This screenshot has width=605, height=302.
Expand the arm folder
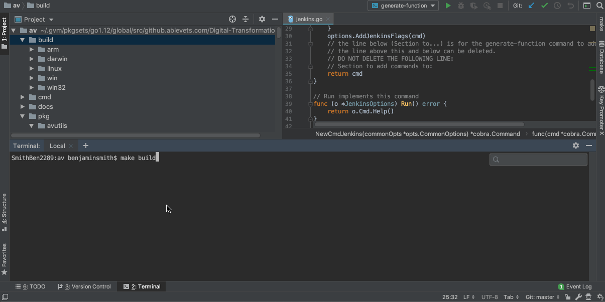pos(32,49)
